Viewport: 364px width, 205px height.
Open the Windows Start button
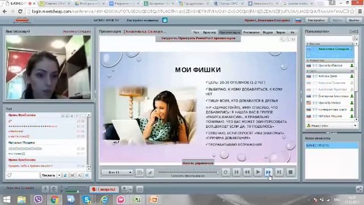(6, 200)
